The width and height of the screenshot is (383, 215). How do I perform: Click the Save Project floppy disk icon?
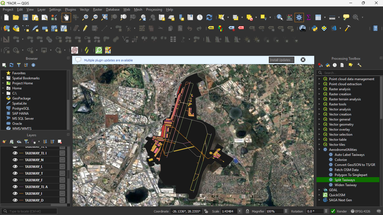26,17
